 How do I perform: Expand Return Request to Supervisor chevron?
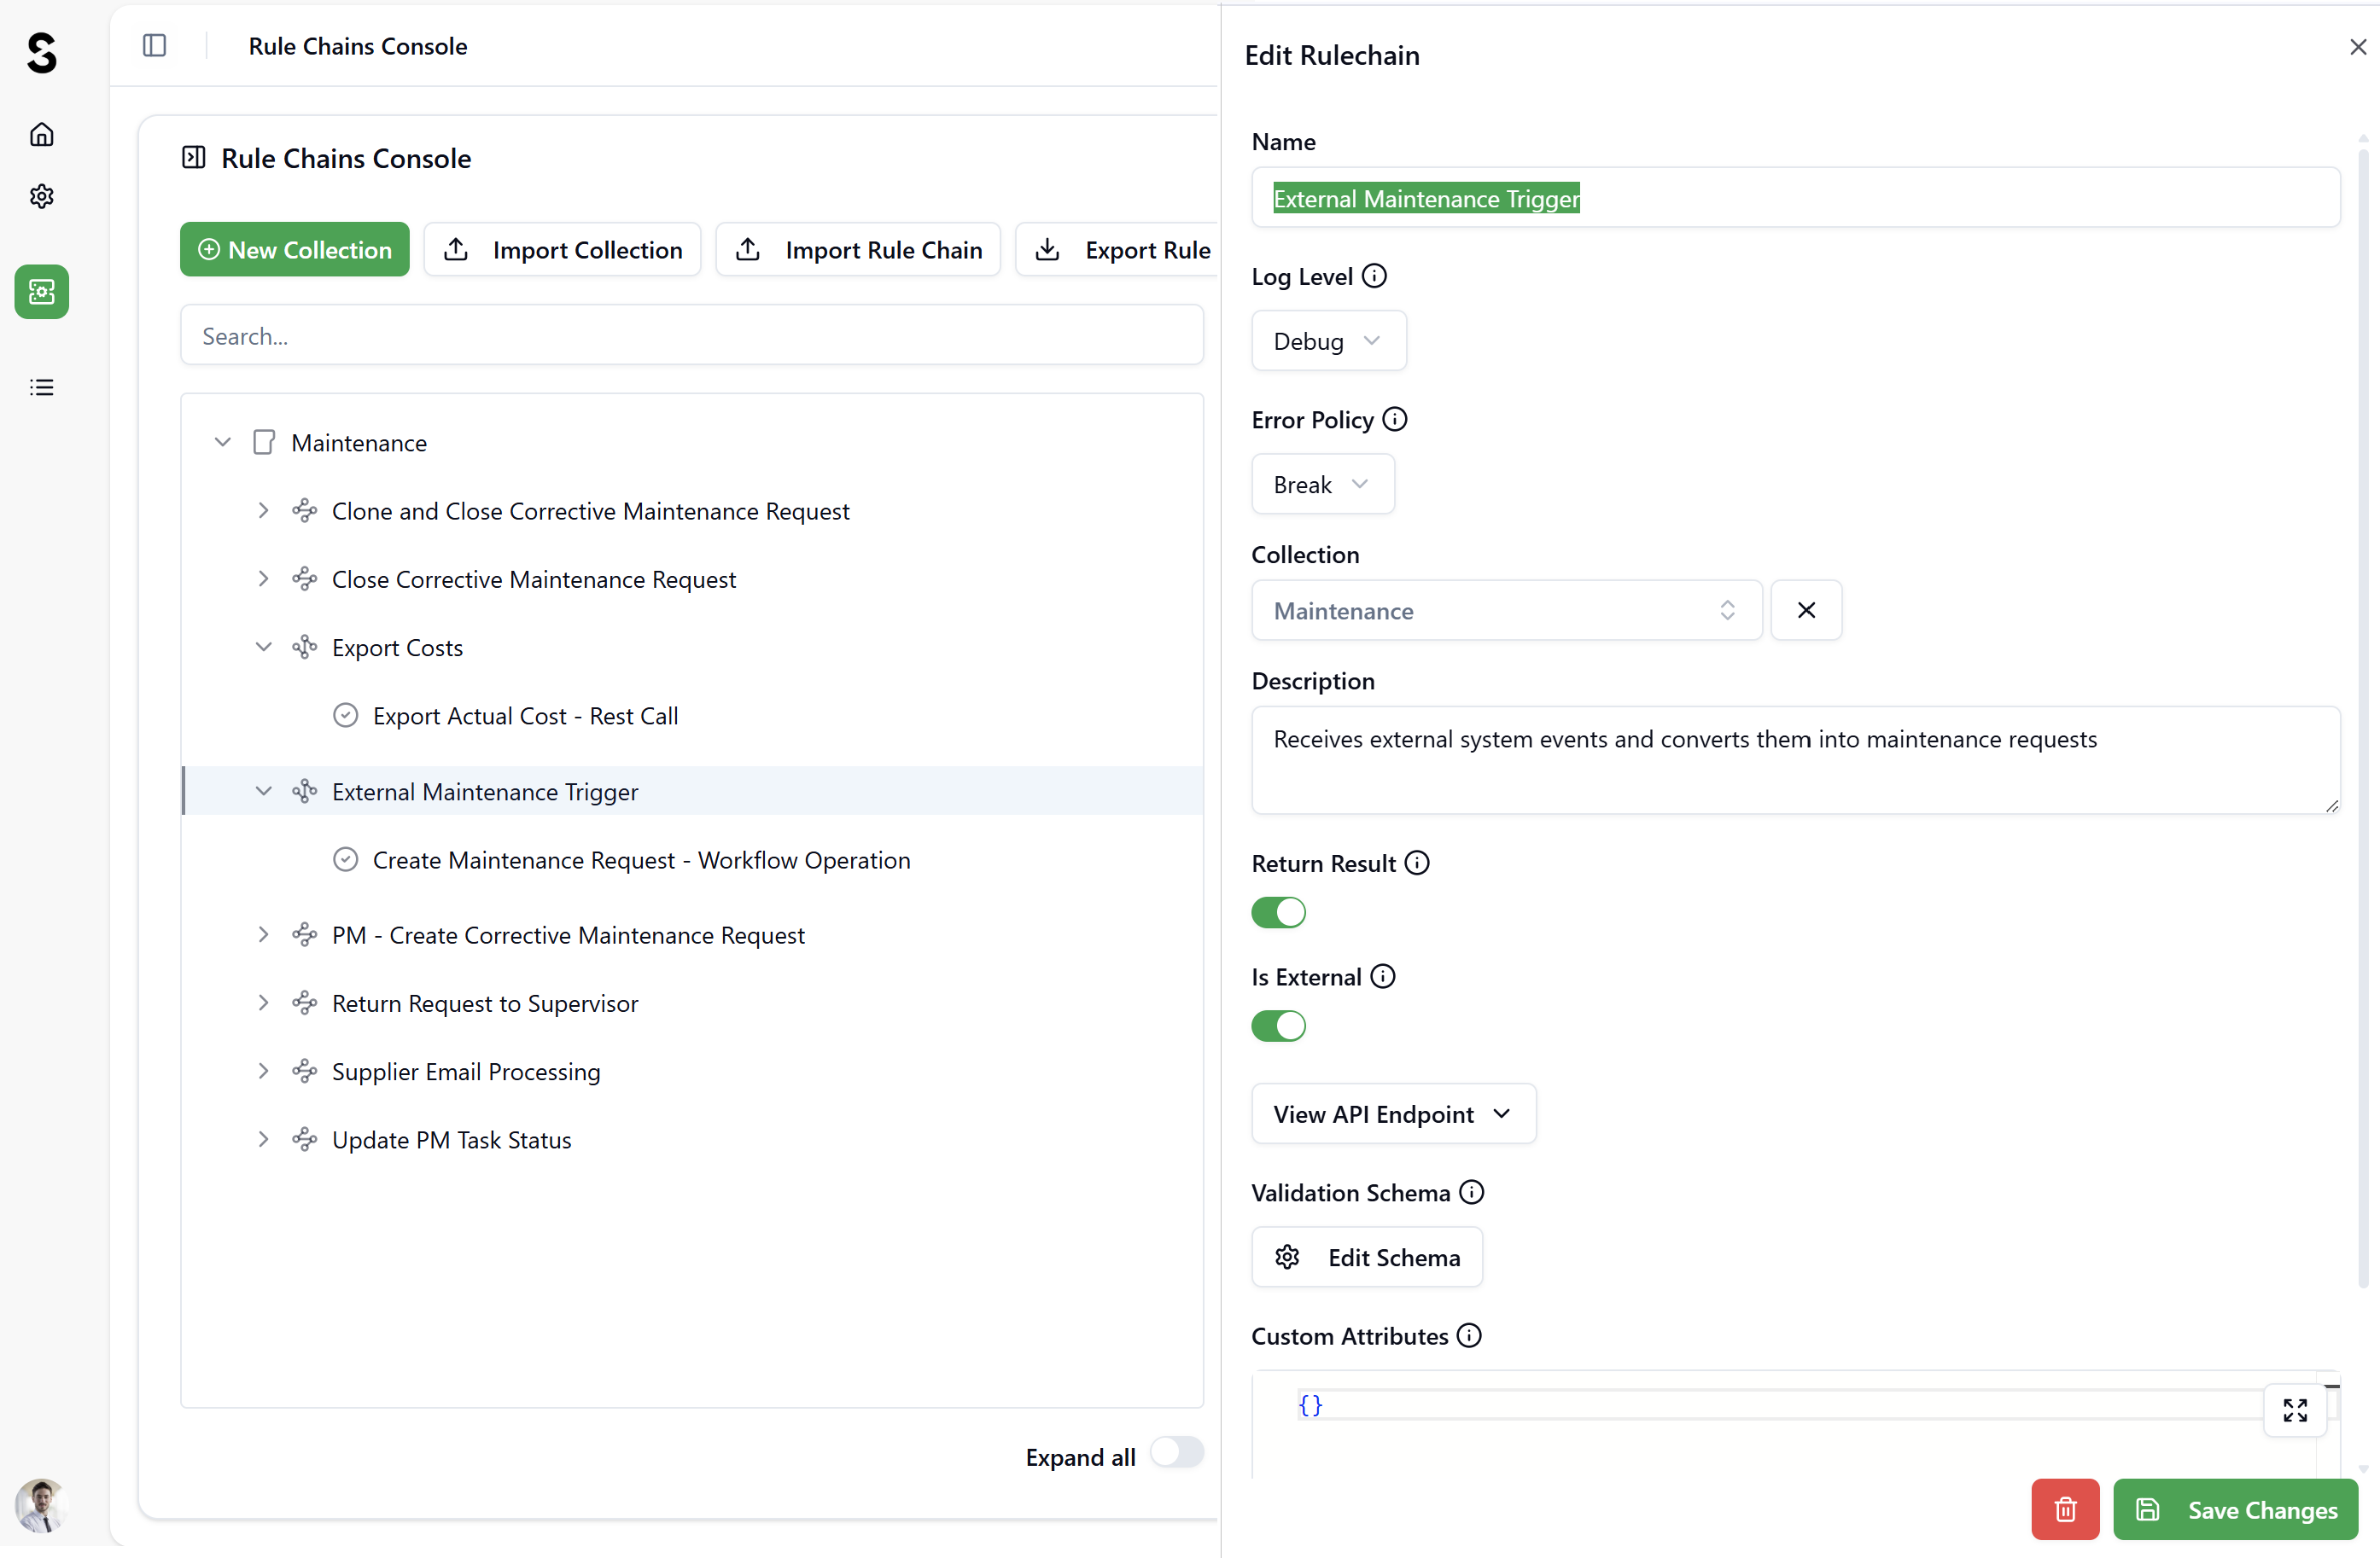pyautogui.click(x=263, y=1003)
